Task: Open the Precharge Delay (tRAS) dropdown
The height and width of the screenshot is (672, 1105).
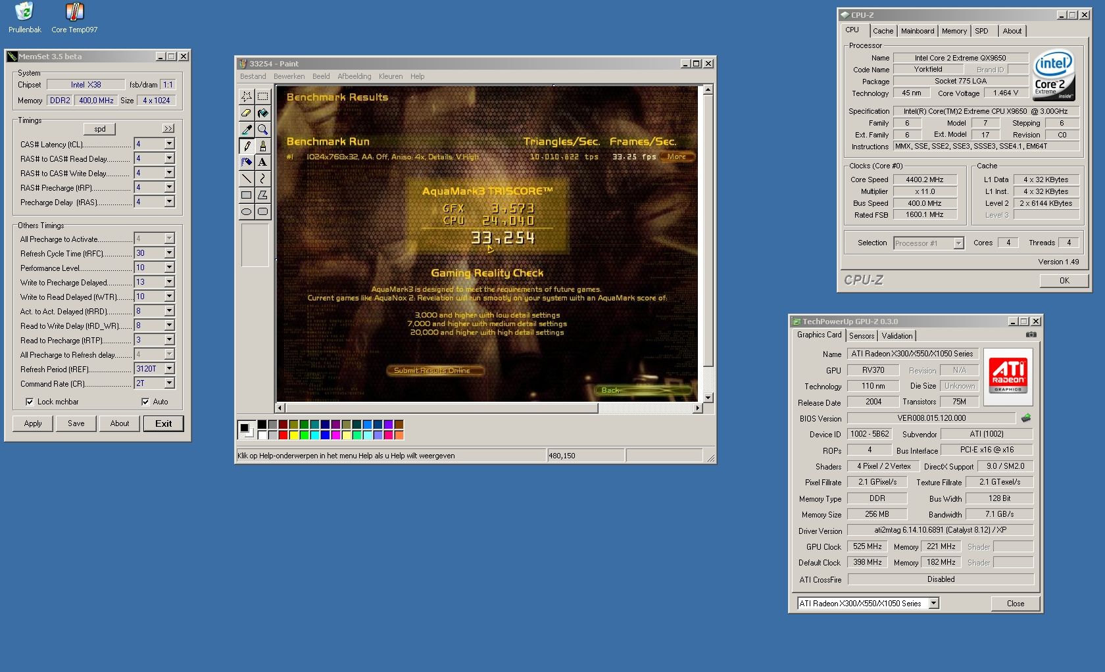Action: (x=169, y=202)
